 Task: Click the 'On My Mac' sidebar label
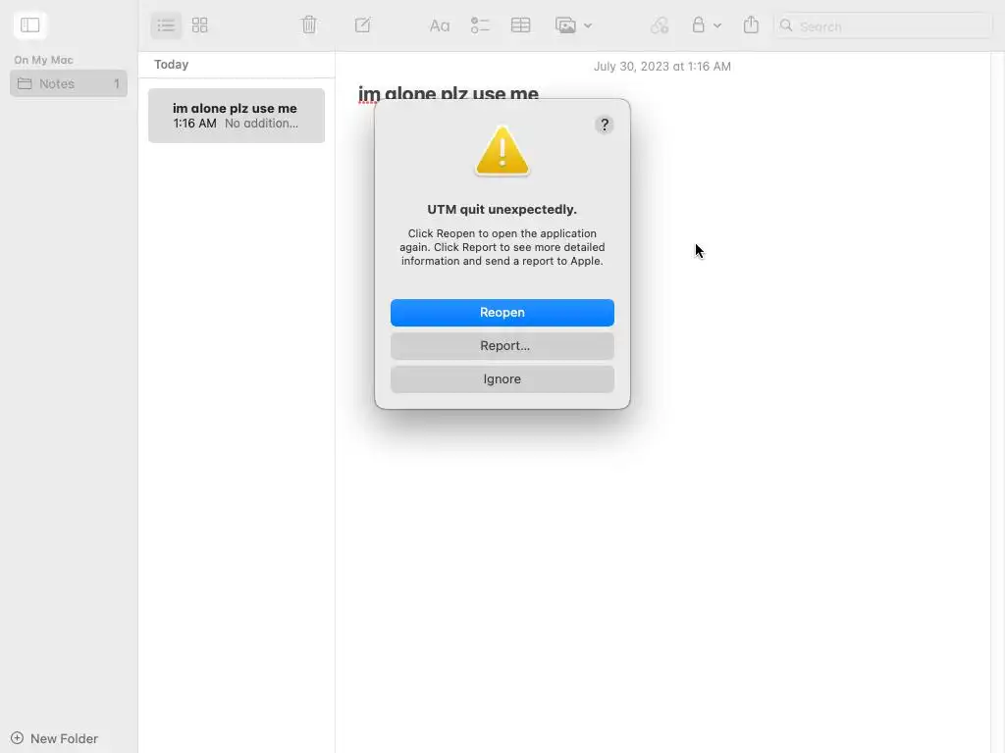point(43,60)
